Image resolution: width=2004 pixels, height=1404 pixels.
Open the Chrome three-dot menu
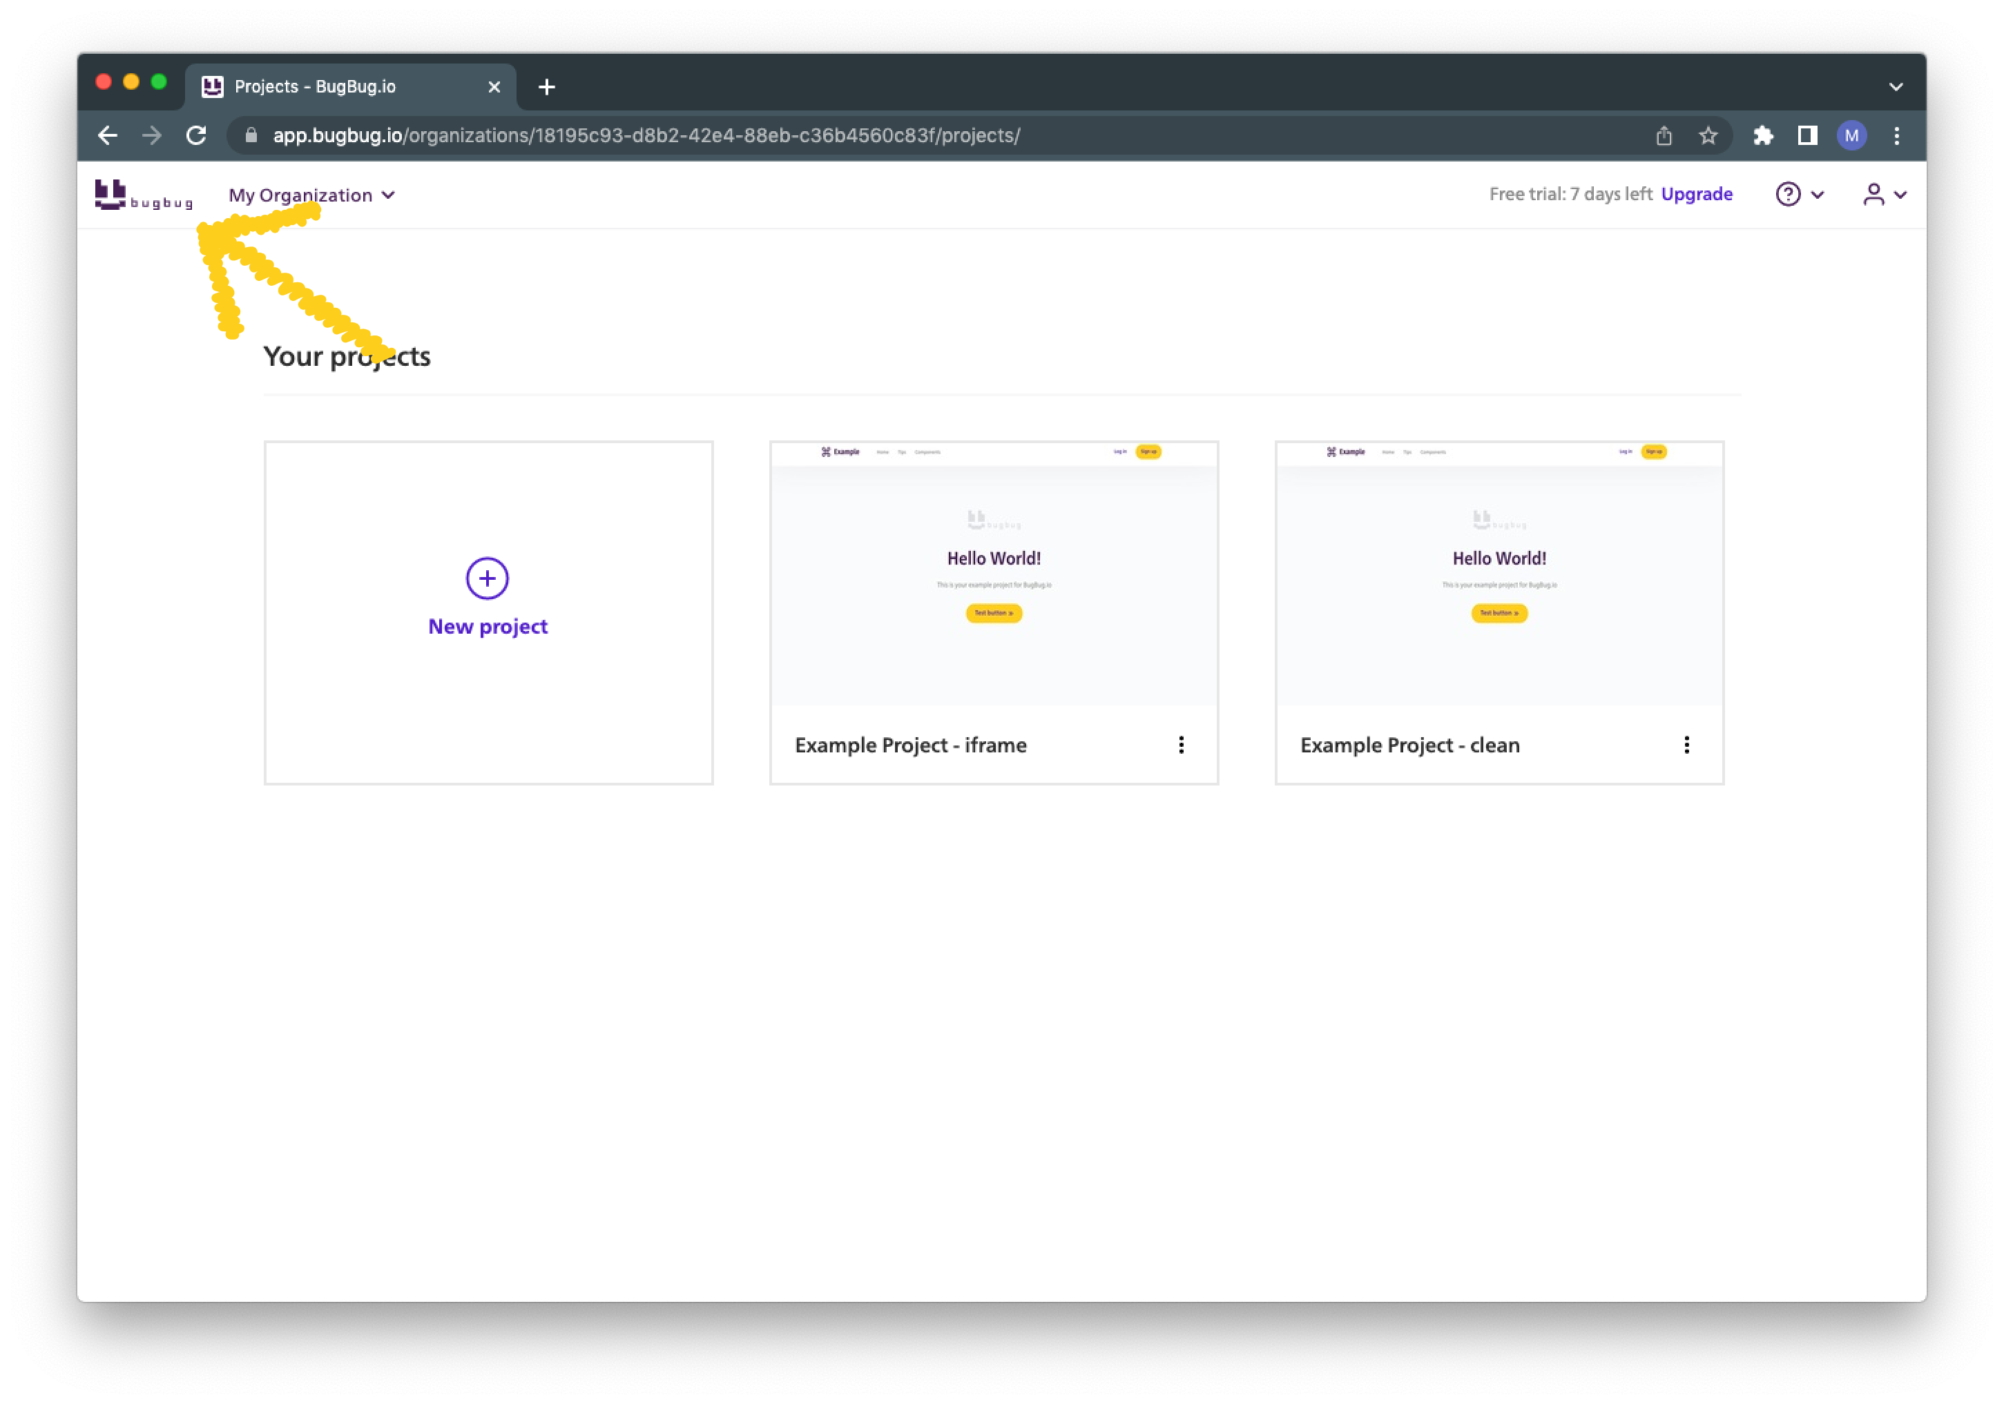tap(1896, 135)
